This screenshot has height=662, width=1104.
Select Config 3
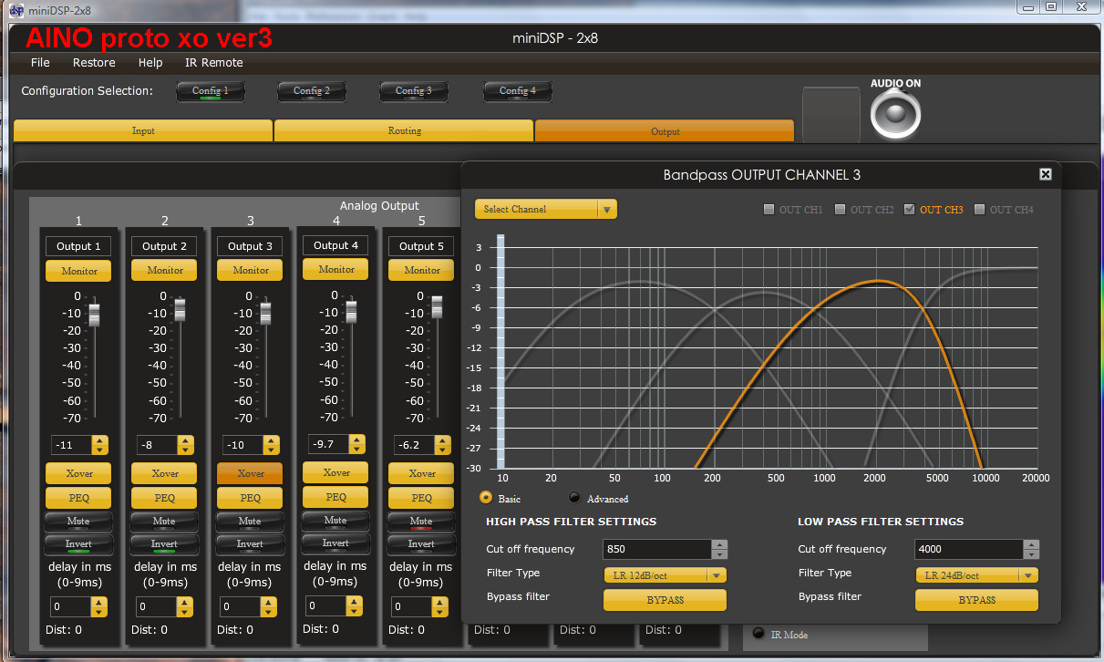pos(414,91)
